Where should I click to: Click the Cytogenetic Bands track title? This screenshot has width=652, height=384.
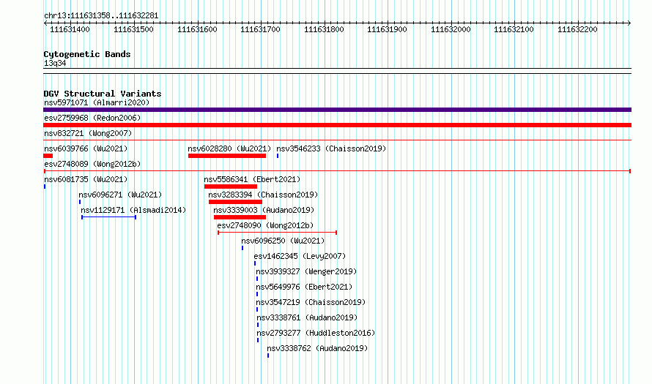click(x=87, y=54)
